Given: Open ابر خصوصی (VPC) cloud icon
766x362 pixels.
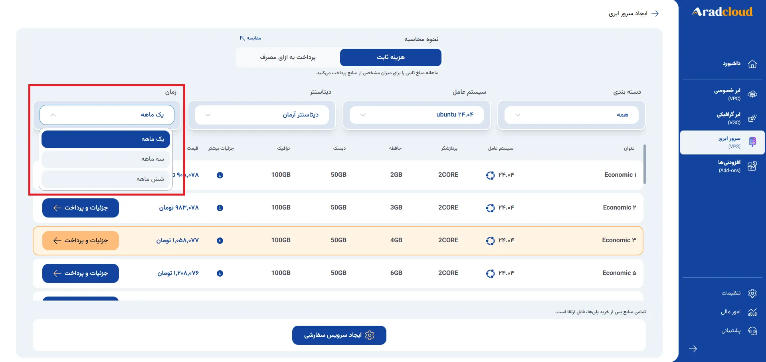Looking at the screenshot, I should click(x=752, y=95).
